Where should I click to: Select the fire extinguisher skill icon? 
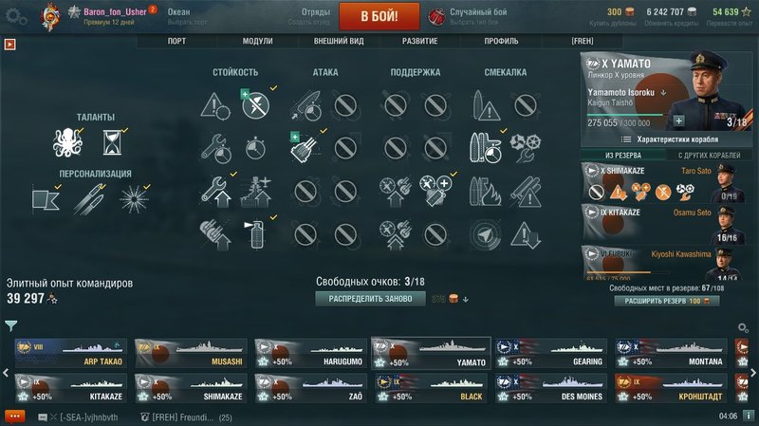point(256,234)
